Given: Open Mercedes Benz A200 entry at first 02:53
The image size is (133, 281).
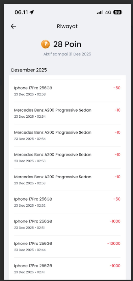Looking at the screenshot, I should coord(67,158).
